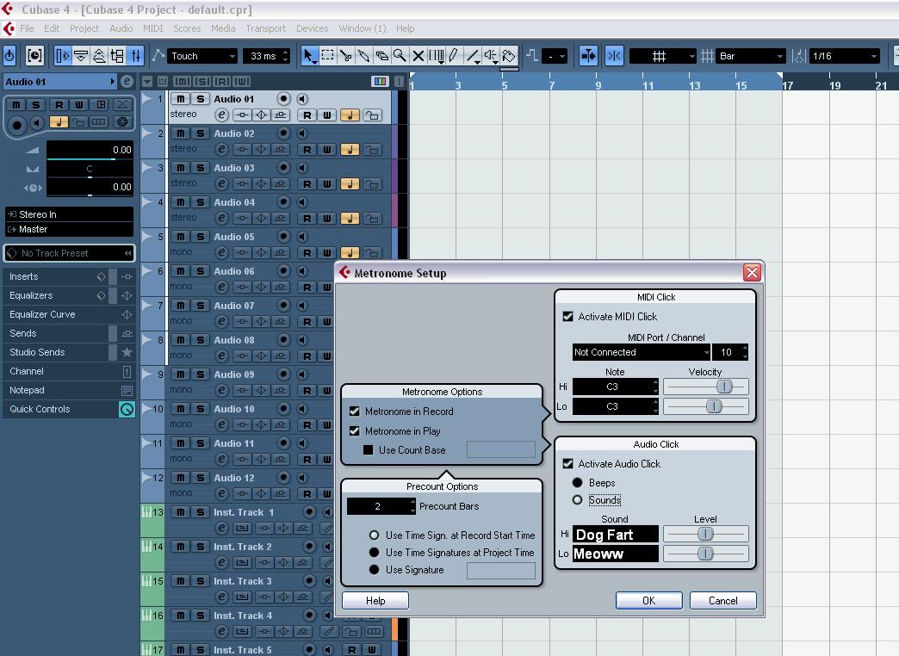Open the MIDI menu

pyautogui.click(x=153, y=28)
